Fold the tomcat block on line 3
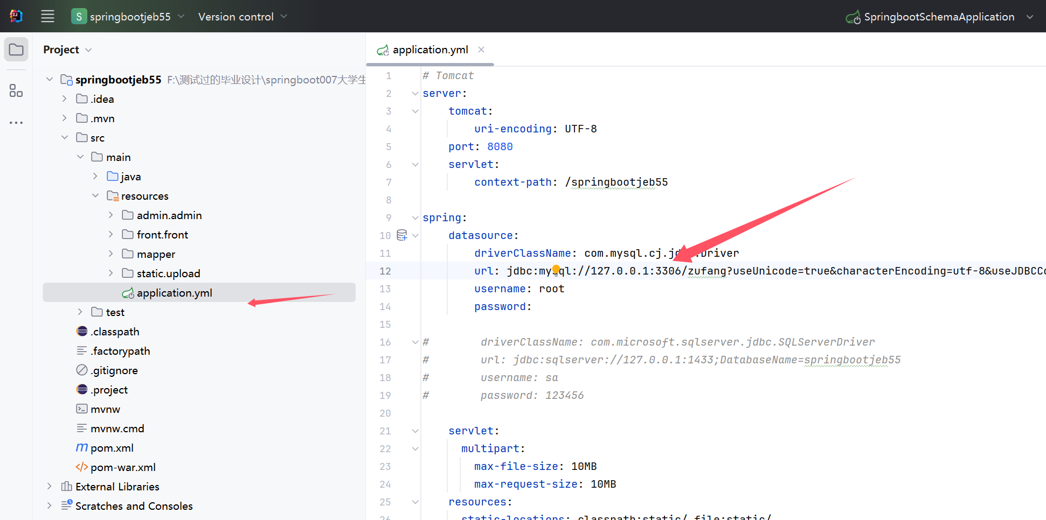The image size is (1046, 520). tap(415, 111)
